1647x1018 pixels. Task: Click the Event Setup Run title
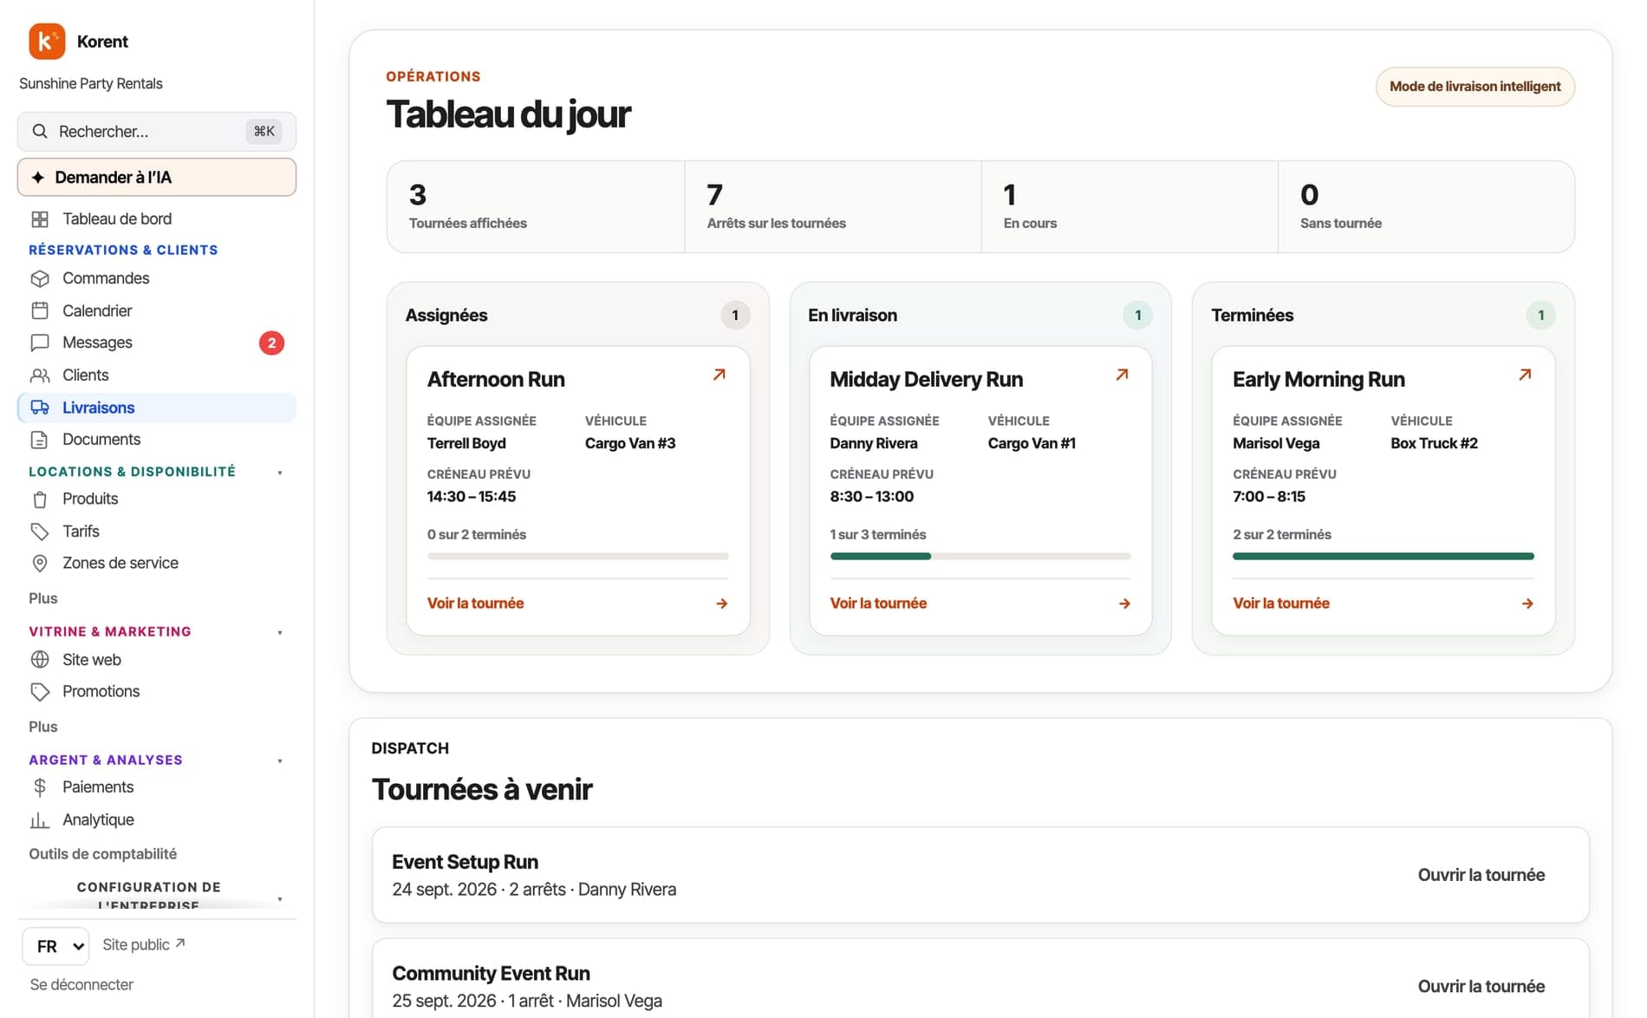tap(465, 862)
